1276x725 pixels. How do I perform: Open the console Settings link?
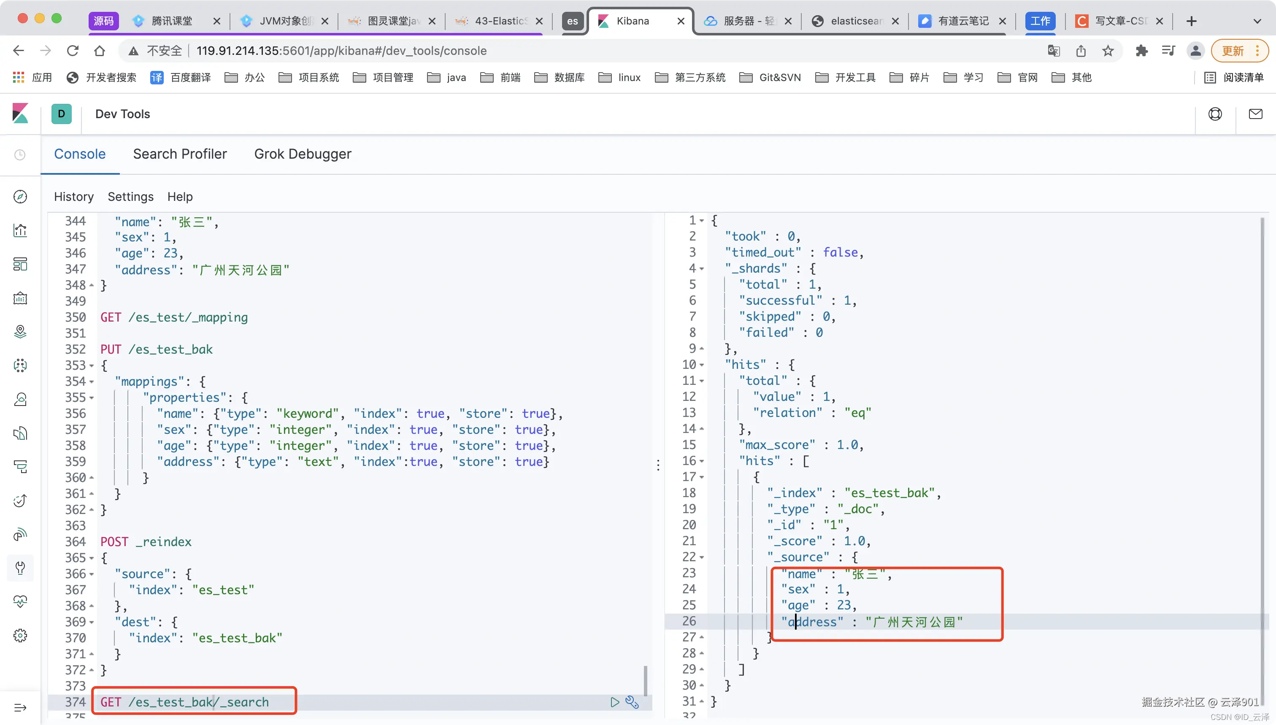(x=130, y=197)
